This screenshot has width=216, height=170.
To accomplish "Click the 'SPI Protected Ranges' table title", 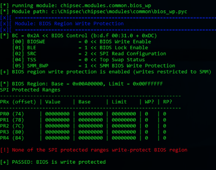I will [30, 90].
